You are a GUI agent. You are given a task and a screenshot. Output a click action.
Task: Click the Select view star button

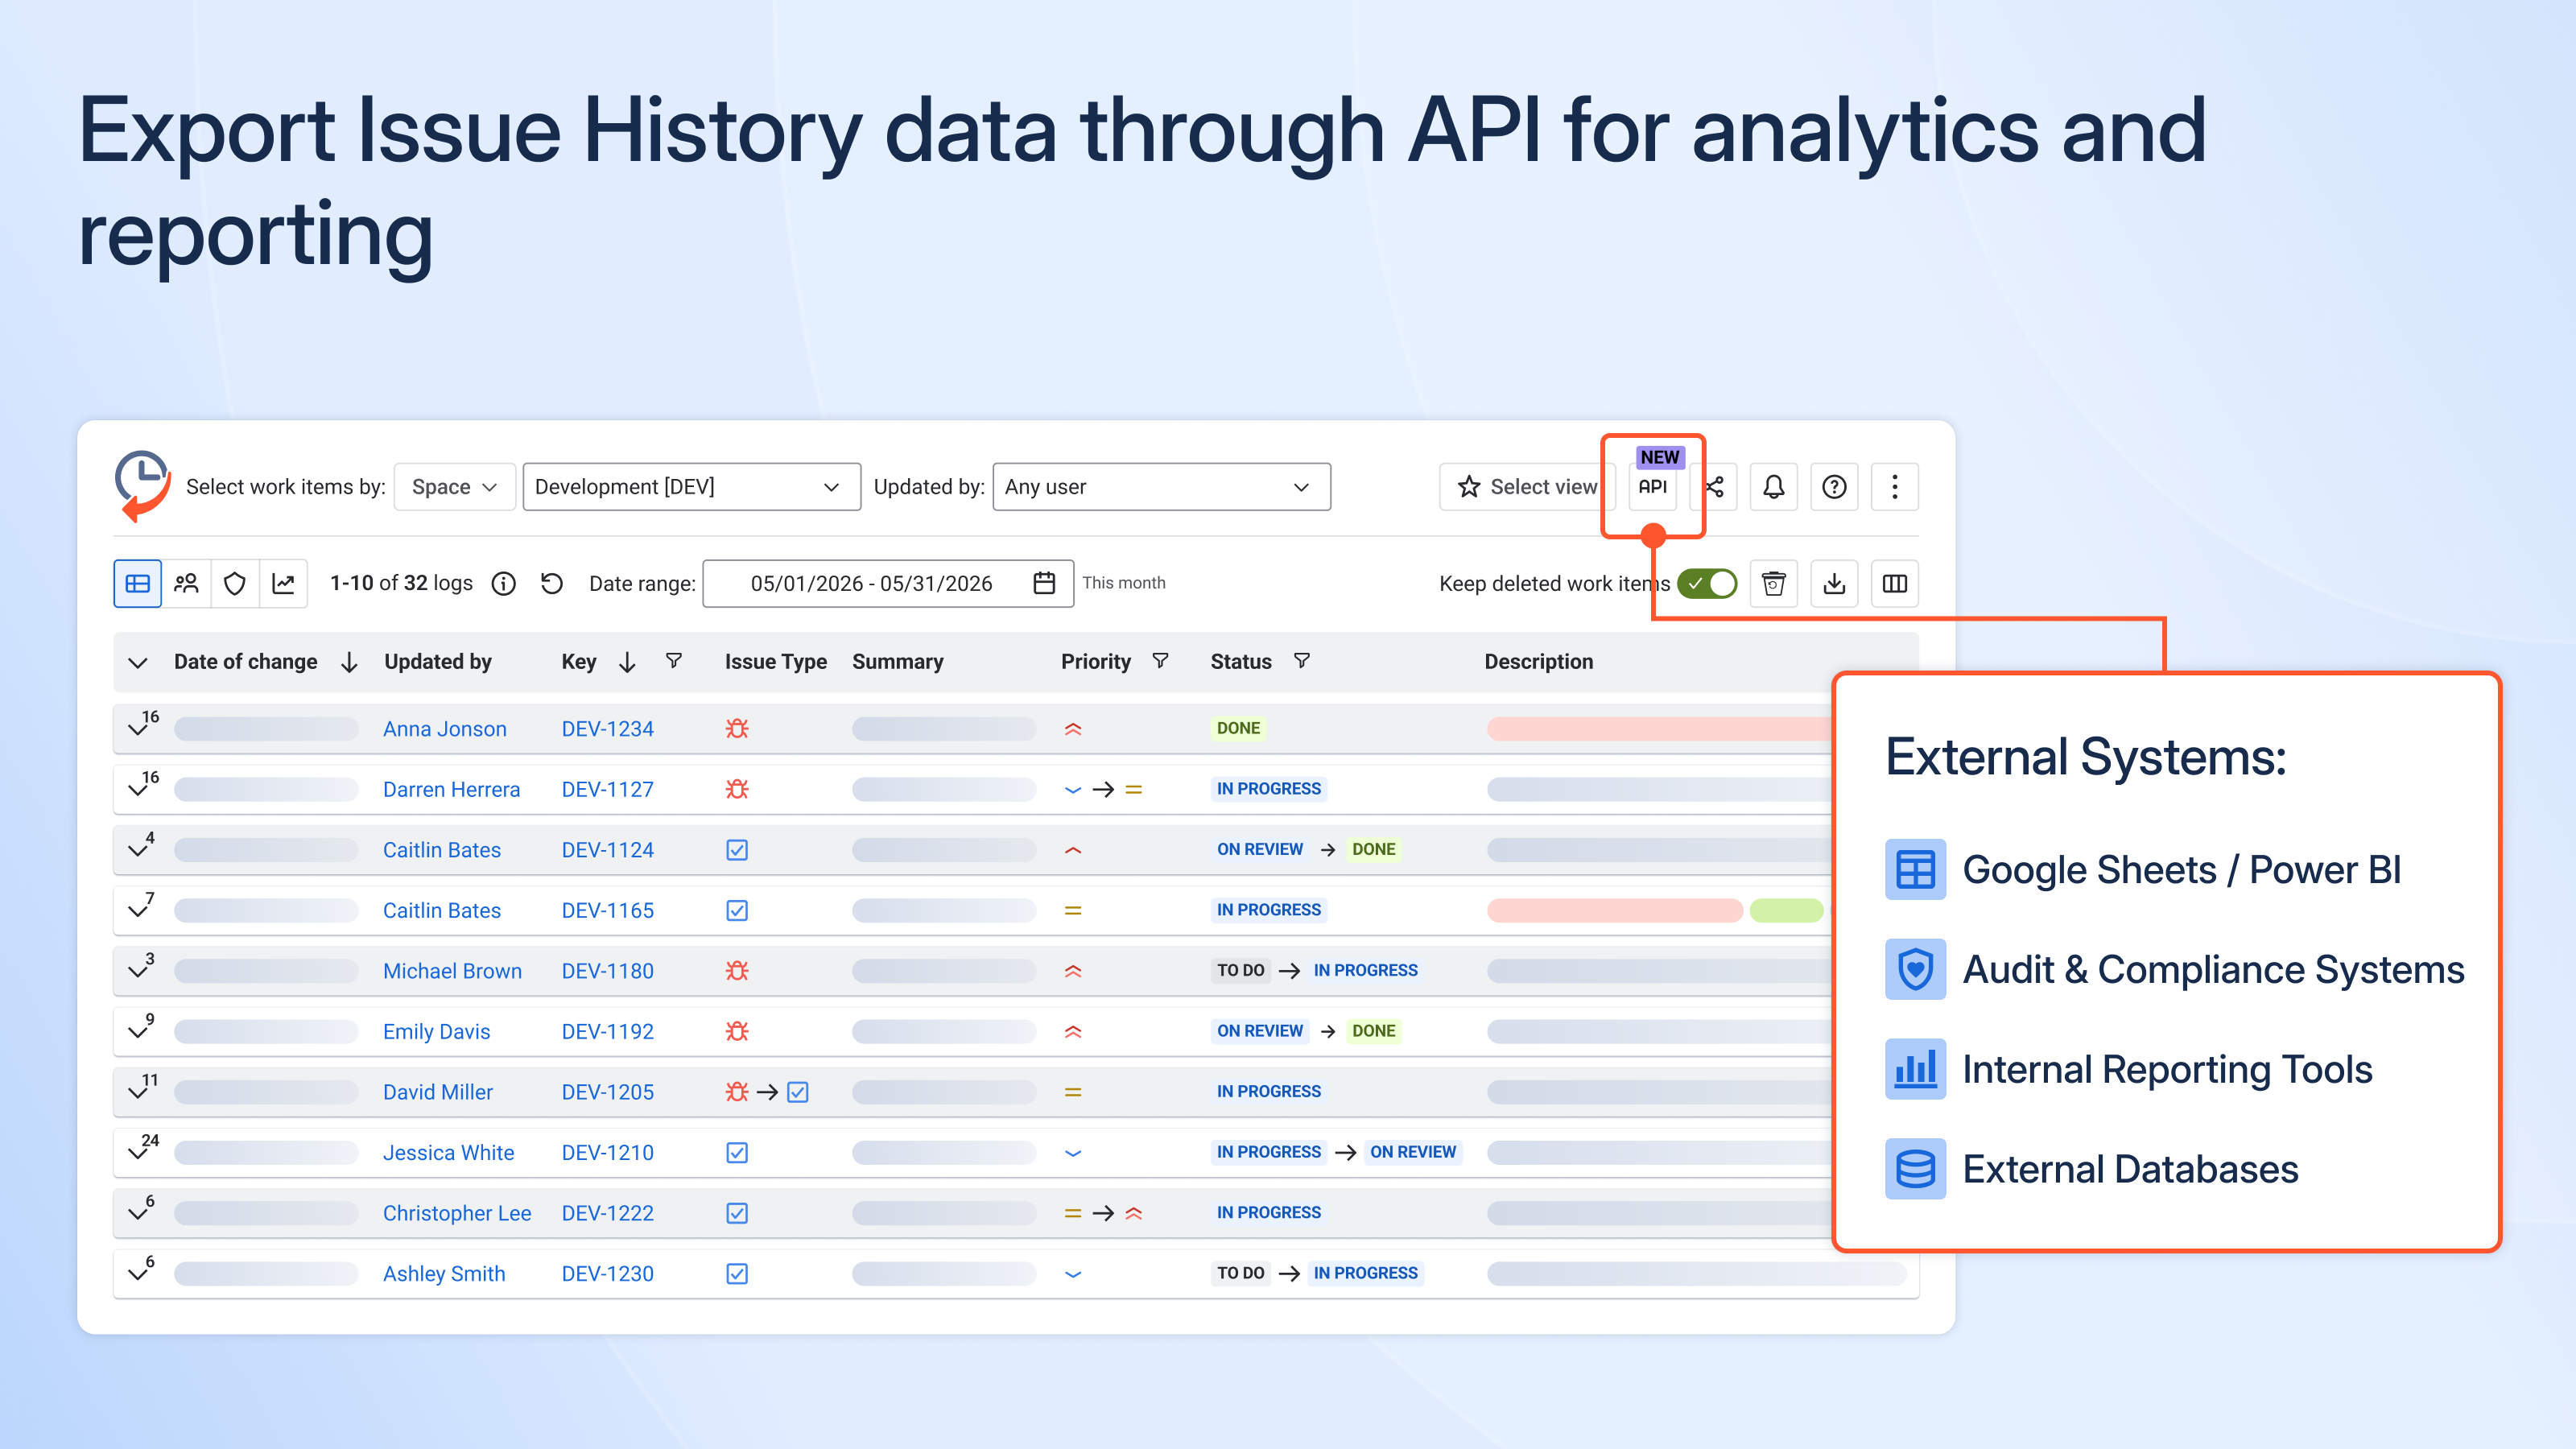click(x=1527, y=486)
